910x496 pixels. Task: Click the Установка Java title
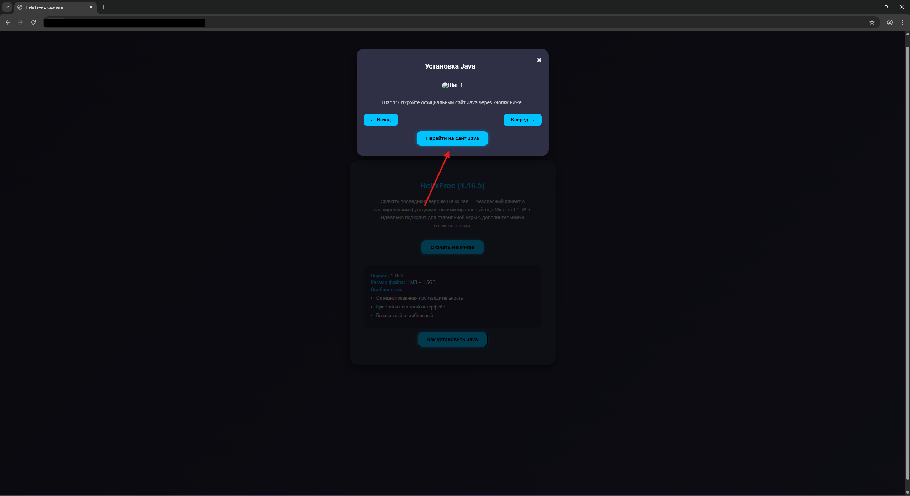click(450, 66)
